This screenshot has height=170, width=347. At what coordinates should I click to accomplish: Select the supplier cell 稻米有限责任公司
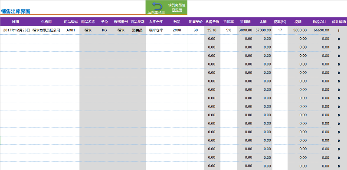tap(46, 30)
